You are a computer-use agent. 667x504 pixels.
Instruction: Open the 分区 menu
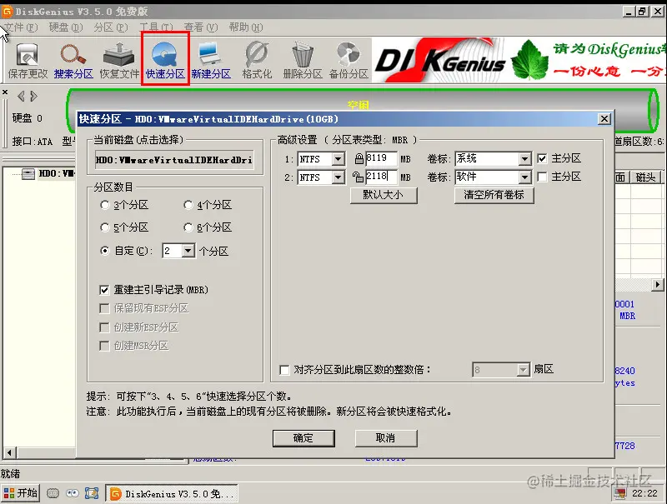coord(111,27)
